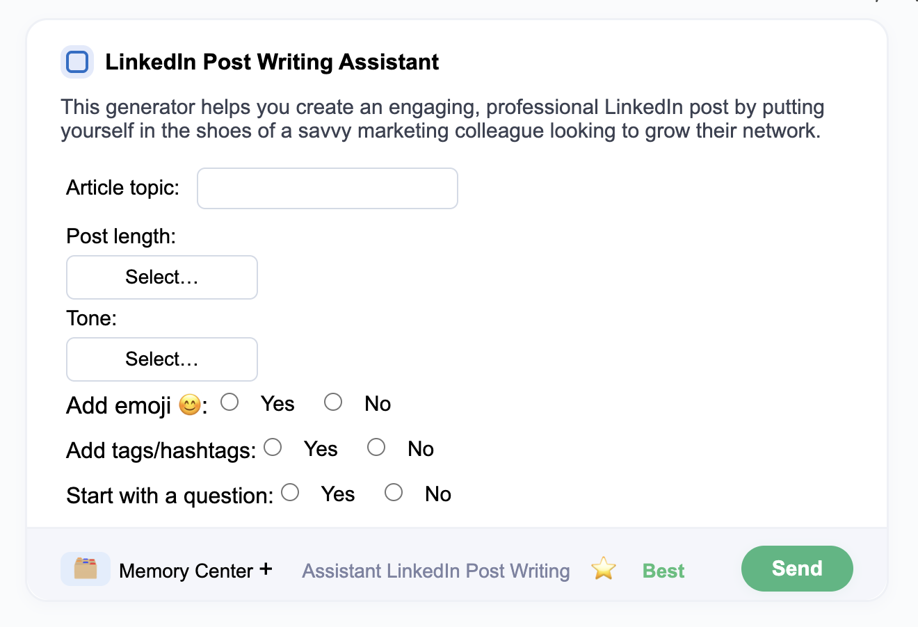Viewport: 918px width, 627px height.
Task: Select No for Add emoji
Action: coord(334,402)
